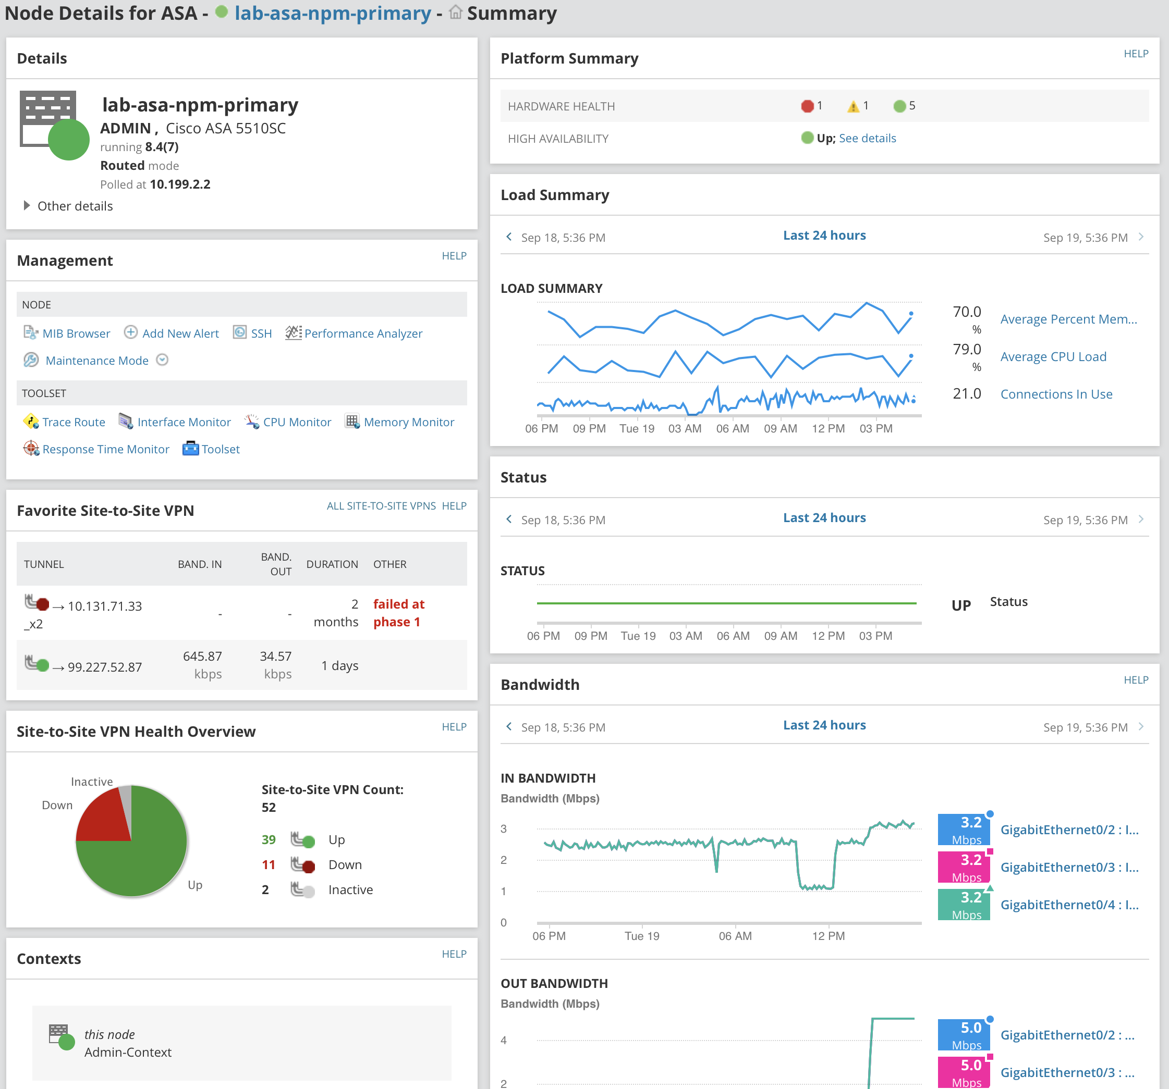This screenshot has height=1089, width=1169.
Task: Advance Status time range with right chevron
Action: [1141, 519]
